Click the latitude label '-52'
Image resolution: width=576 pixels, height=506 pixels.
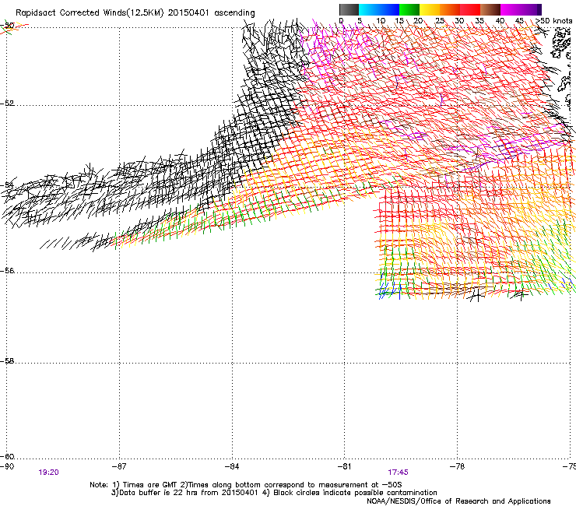click(x=7, y=104)
